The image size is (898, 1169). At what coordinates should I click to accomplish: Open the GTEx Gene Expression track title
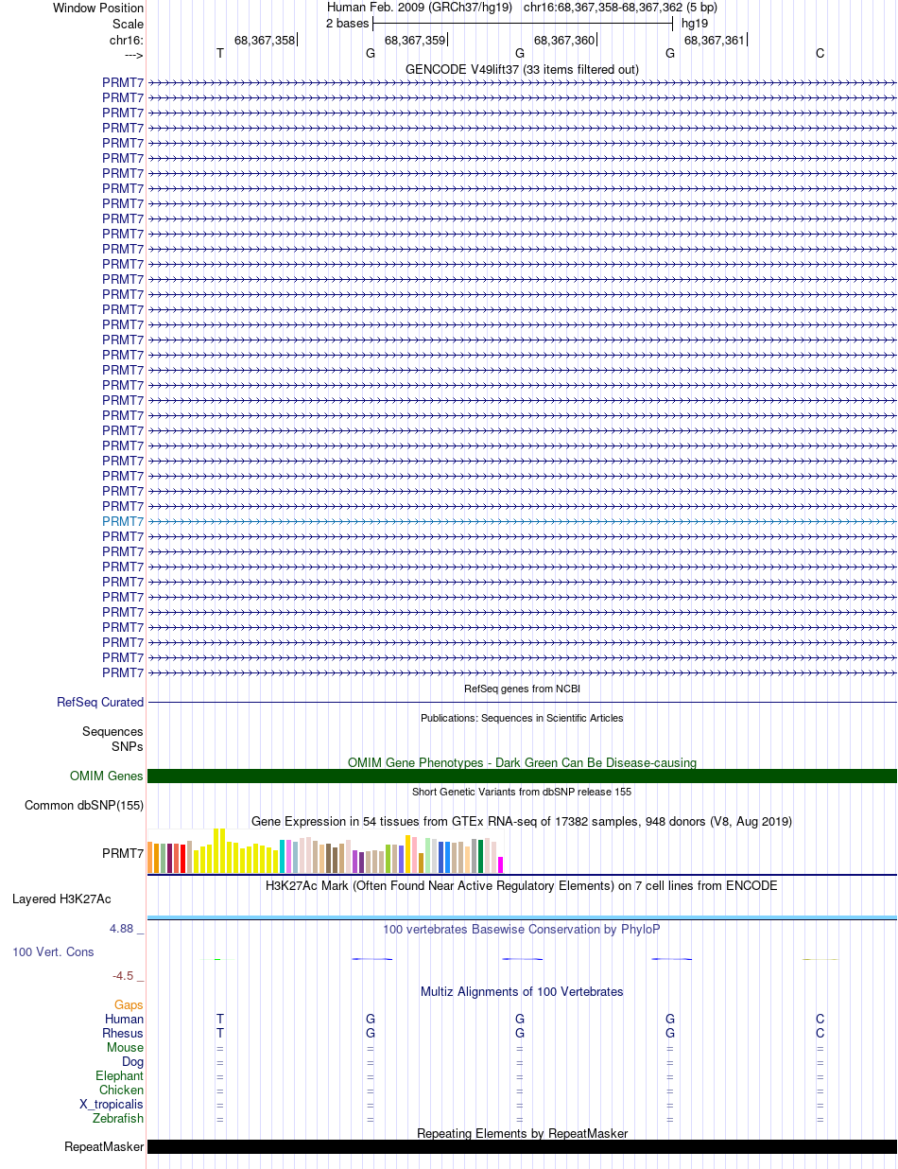click(522, 821)
